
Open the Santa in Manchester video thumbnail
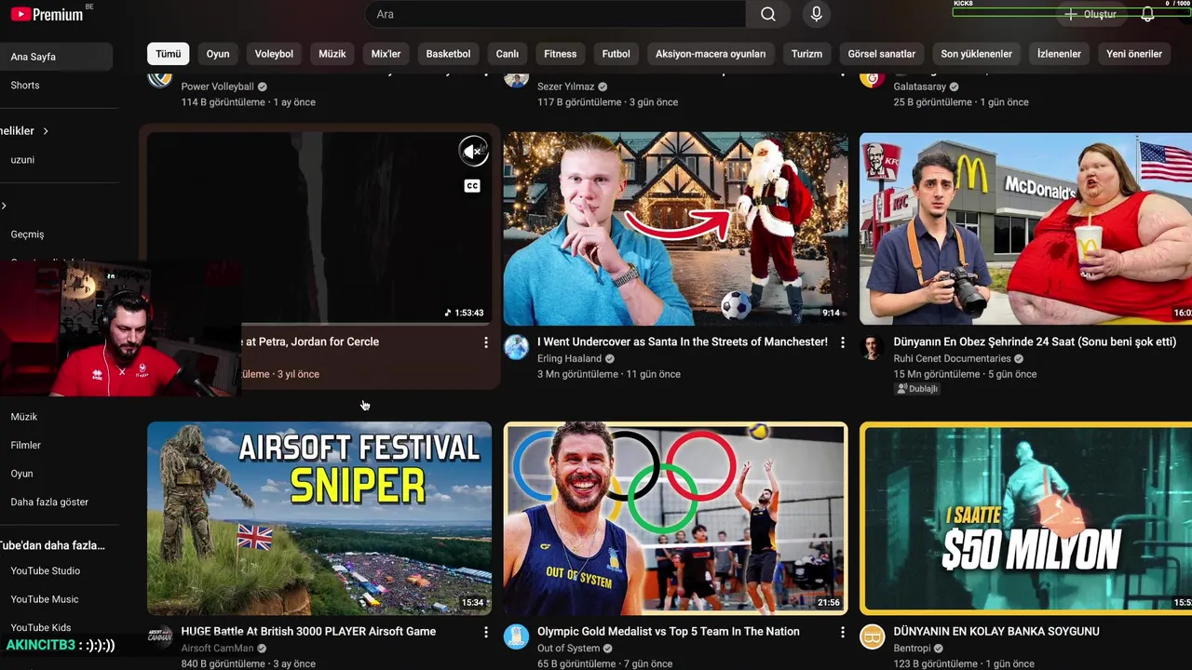[676, 228]
